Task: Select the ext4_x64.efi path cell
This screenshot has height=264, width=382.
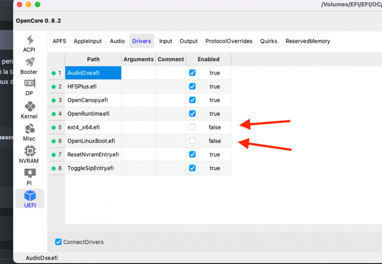Action: (x=93, y=127)
